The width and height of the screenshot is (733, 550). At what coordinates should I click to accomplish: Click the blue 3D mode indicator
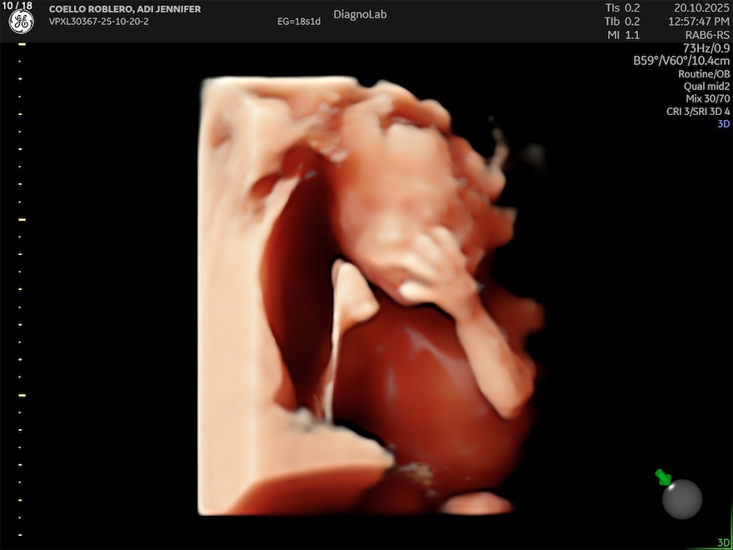click(x=723, y=123)
